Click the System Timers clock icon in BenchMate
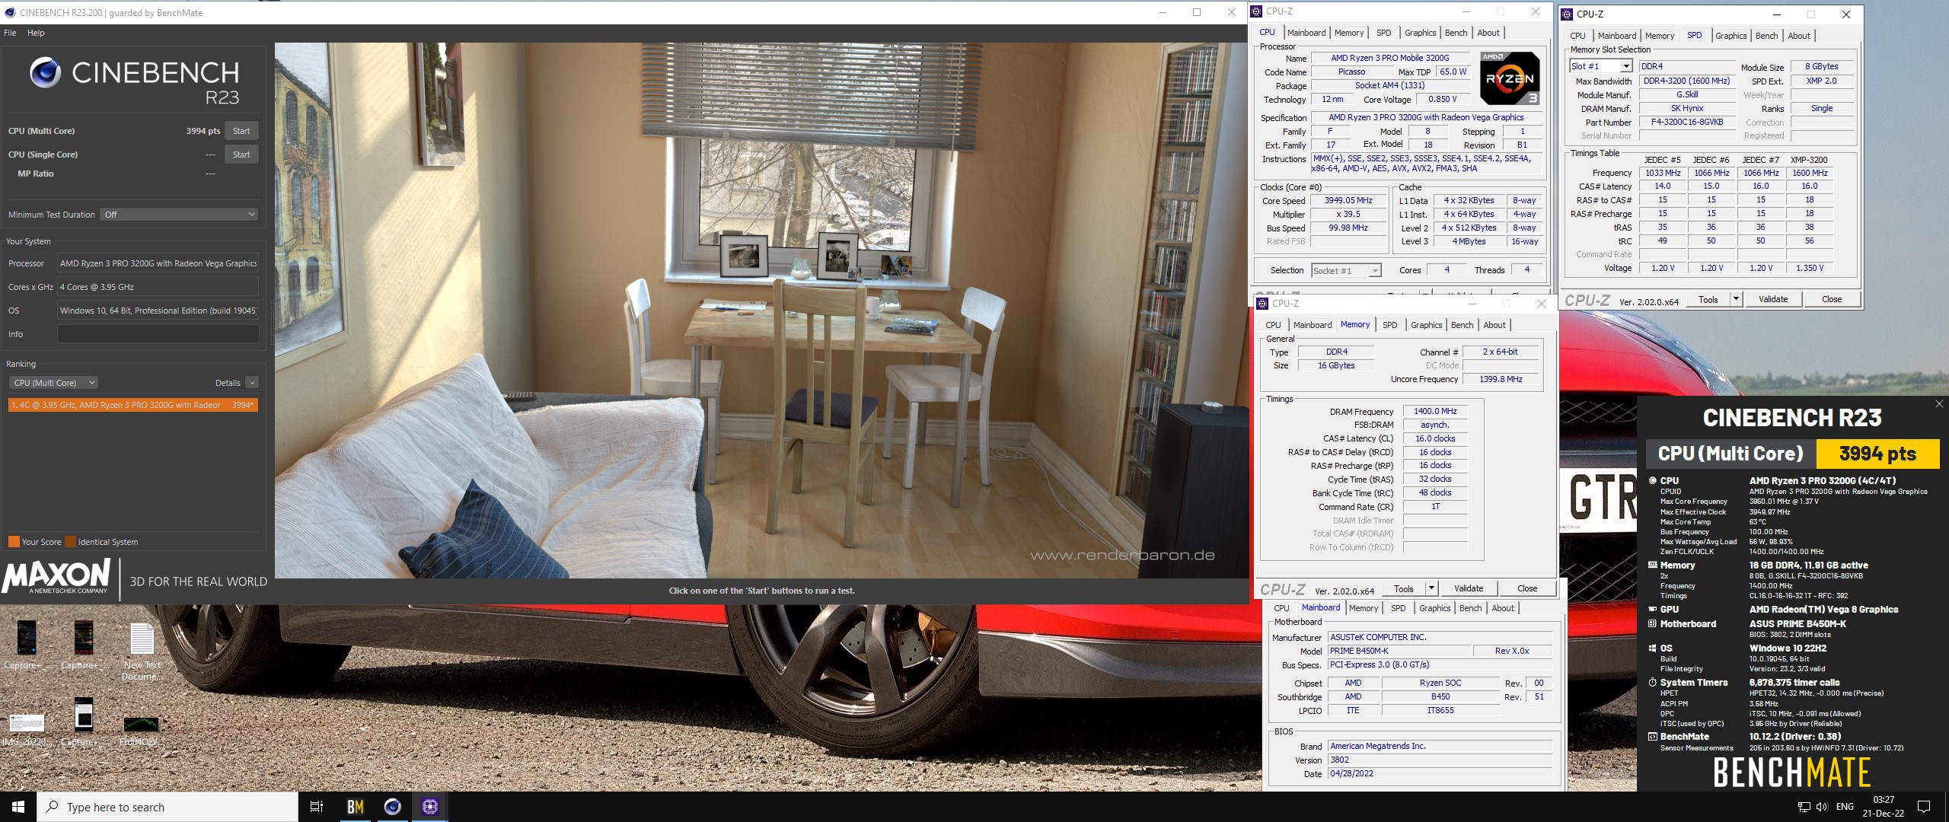 pyautogui.click(x=1652, y=682)
